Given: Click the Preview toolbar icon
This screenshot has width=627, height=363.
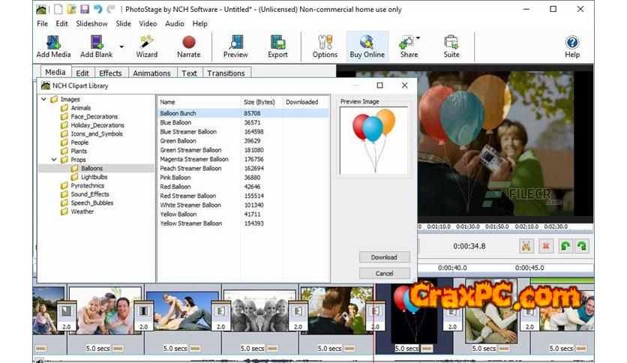Looking at the screenshot, I should (235, 43).
